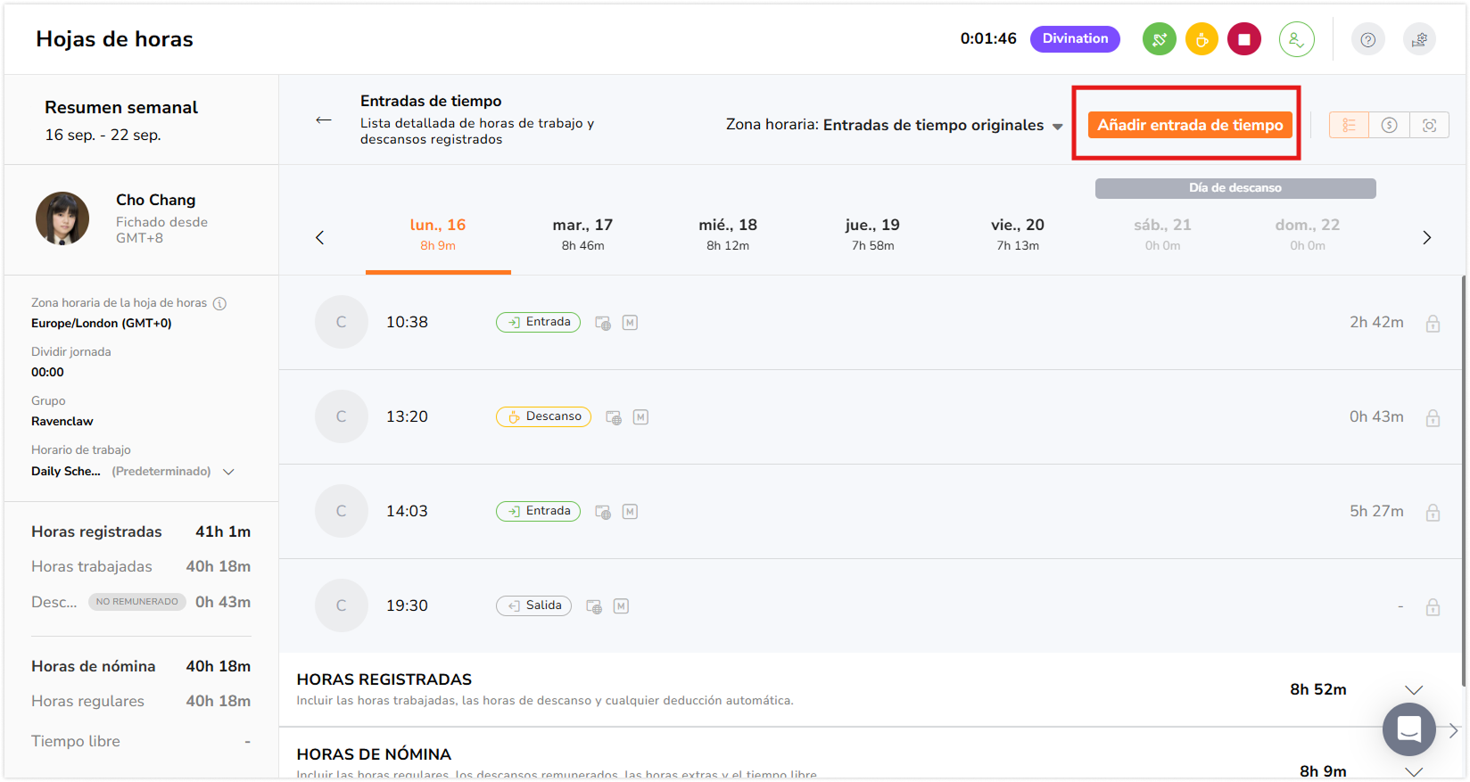
Task: Click the Tiempo libre row
Action: pyautogui.click(x=141, y=742)
